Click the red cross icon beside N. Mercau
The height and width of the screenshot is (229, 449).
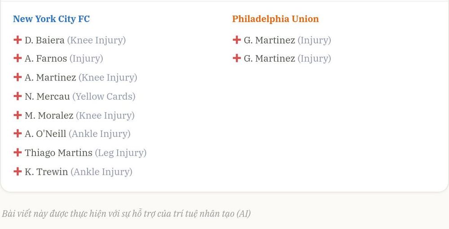(x=18, y=96)
